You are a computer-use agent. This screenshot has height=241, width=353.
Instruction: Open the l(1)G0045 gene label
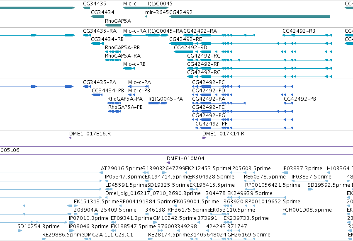[x=160, y=4]
